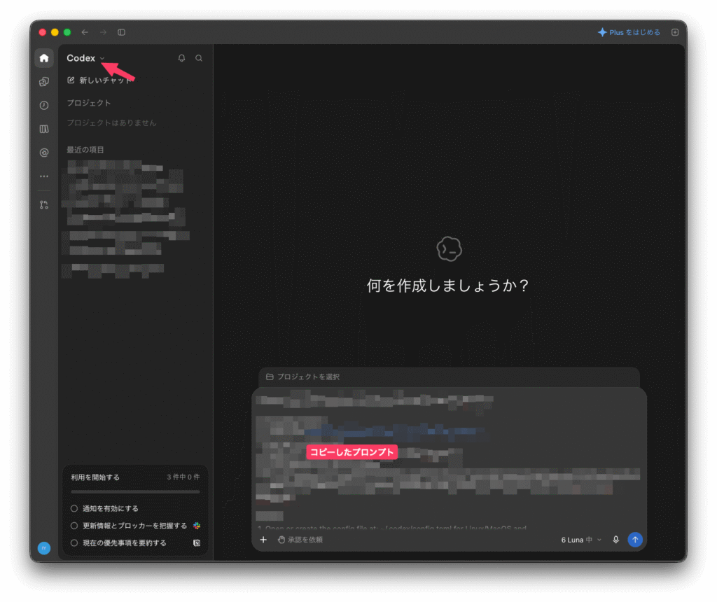This screenshot has width=717, height=602.
Task: Click inside the prompt text area
Action: click(449, 459)
